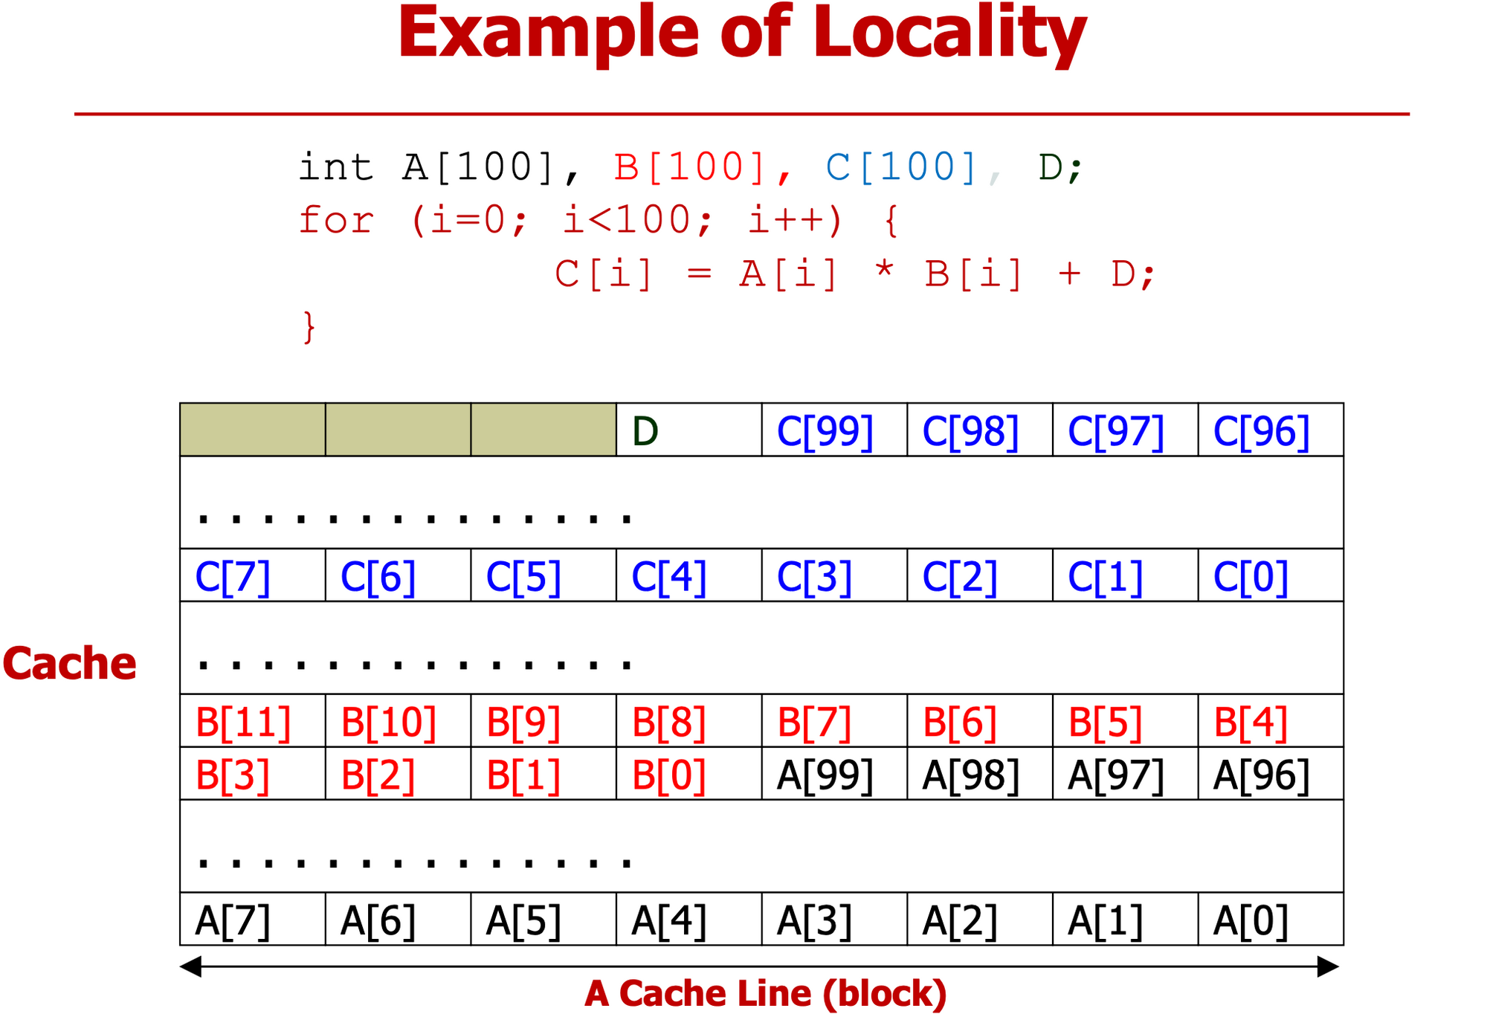1487x1014 pixels.
Task: Click the B[0] cell
Action: pyautogui.click(x=688, y=775)
